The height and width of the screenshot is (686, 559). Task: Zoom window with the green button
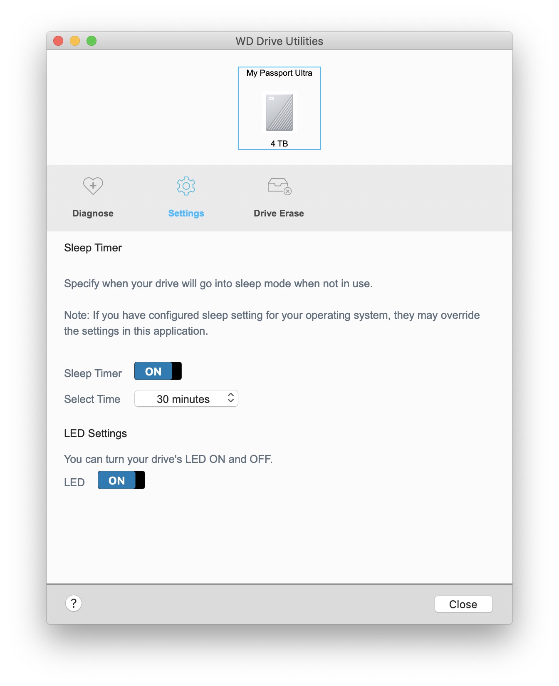click(92, 41)
